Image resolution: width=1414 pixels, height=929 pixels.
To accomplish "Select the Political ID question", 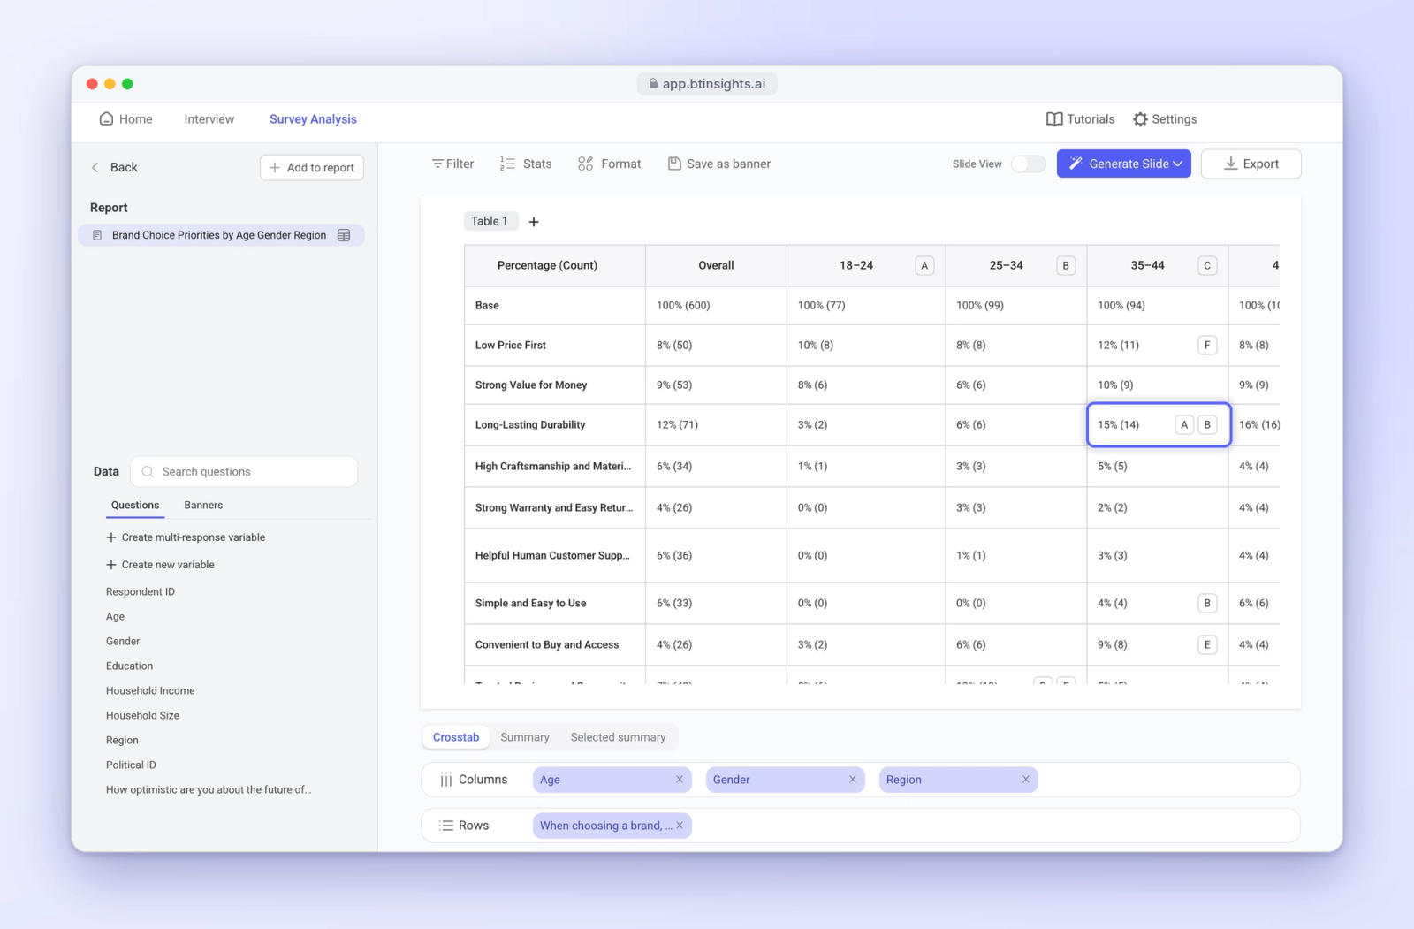I will (x=131, y=765).
